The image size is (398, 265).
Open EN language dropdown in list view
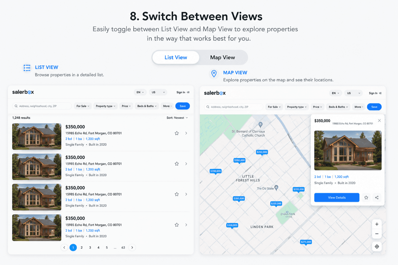point(140,92)
